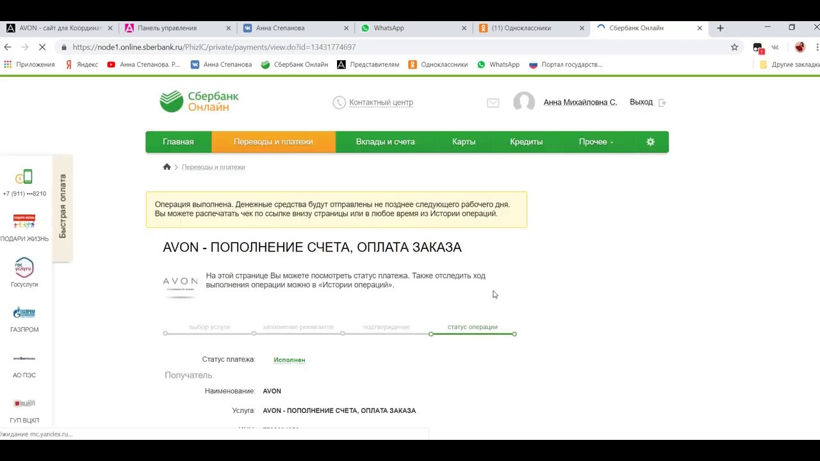Click the user profile avatar
The height and width of the screenshot is (461, 820).
pos(524,102)
